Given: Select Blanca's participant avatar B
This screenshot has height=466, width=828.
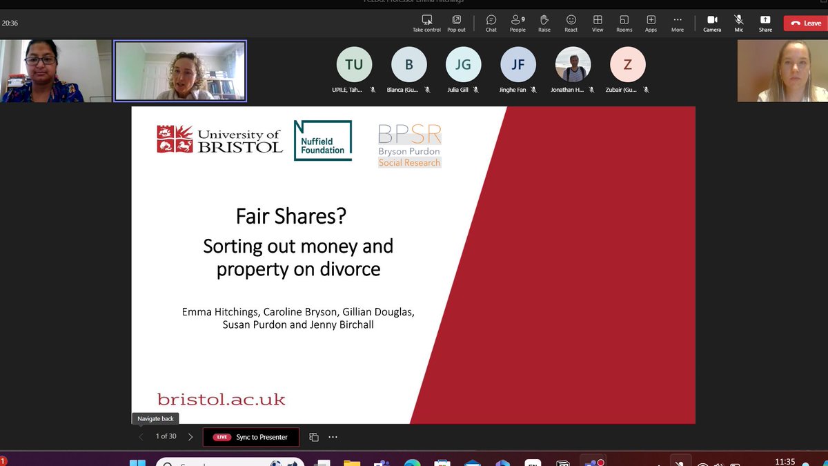Looking at the screenshot, I should 409,65.
